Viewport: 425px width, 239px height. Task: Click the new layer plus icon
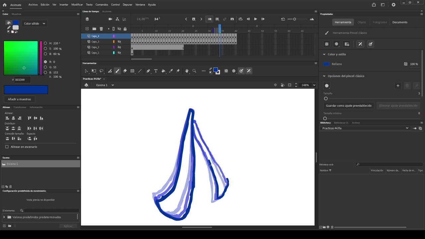[x=87, y=29]
